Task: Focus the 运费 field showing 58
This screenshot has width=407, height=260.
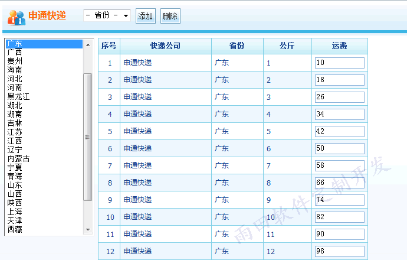Action: 340,166
